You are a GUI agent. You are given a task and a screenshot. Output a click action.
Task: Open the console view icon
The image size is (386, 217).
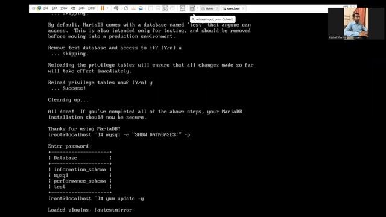coord(182,8)
